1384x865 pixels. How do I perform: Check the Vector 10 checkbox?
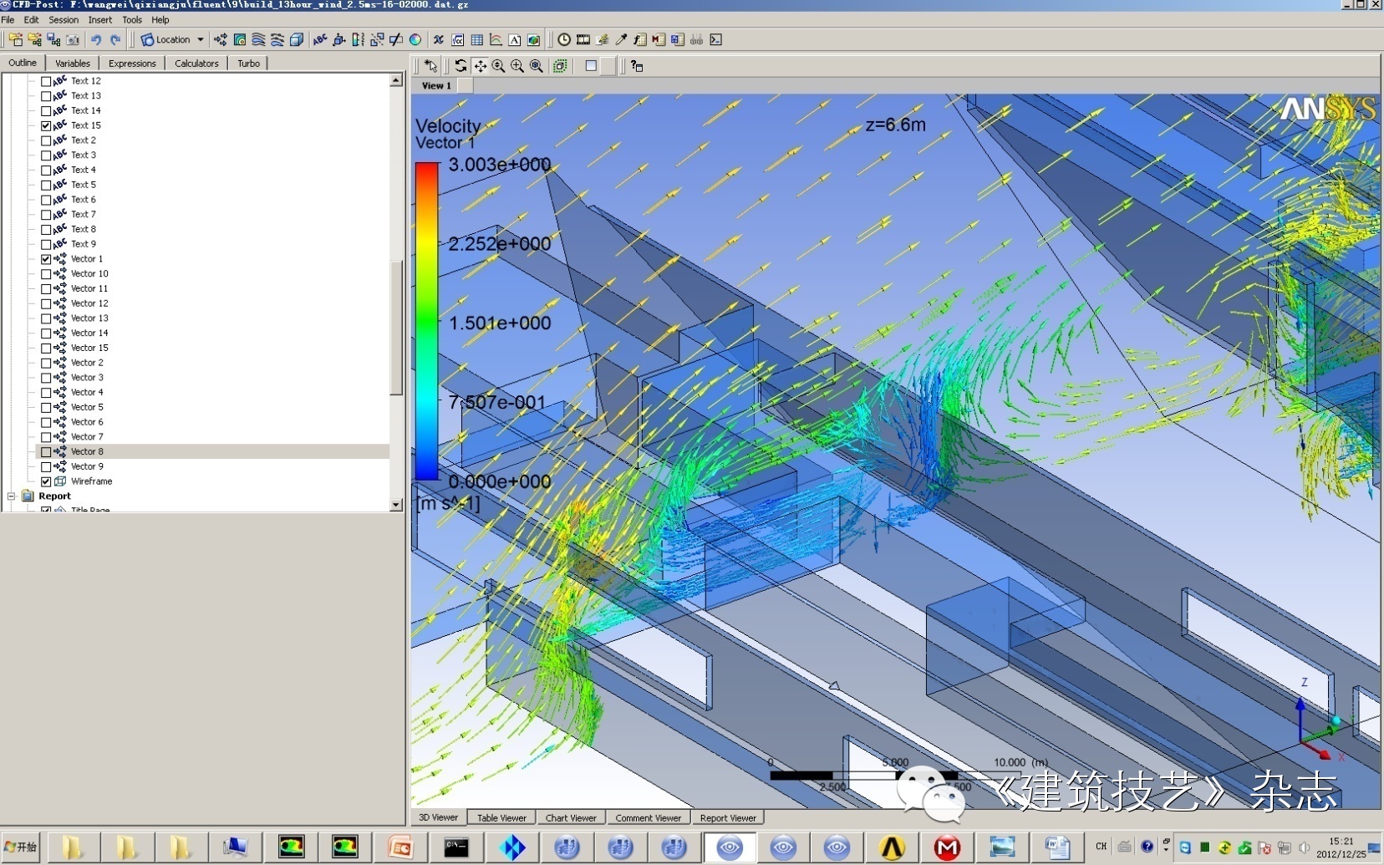[46, 274]
